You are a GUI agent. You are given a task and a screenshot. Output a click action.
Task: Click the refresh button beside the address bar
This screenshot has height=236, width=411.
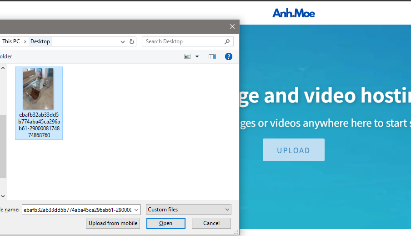click(x=132, y=41)
